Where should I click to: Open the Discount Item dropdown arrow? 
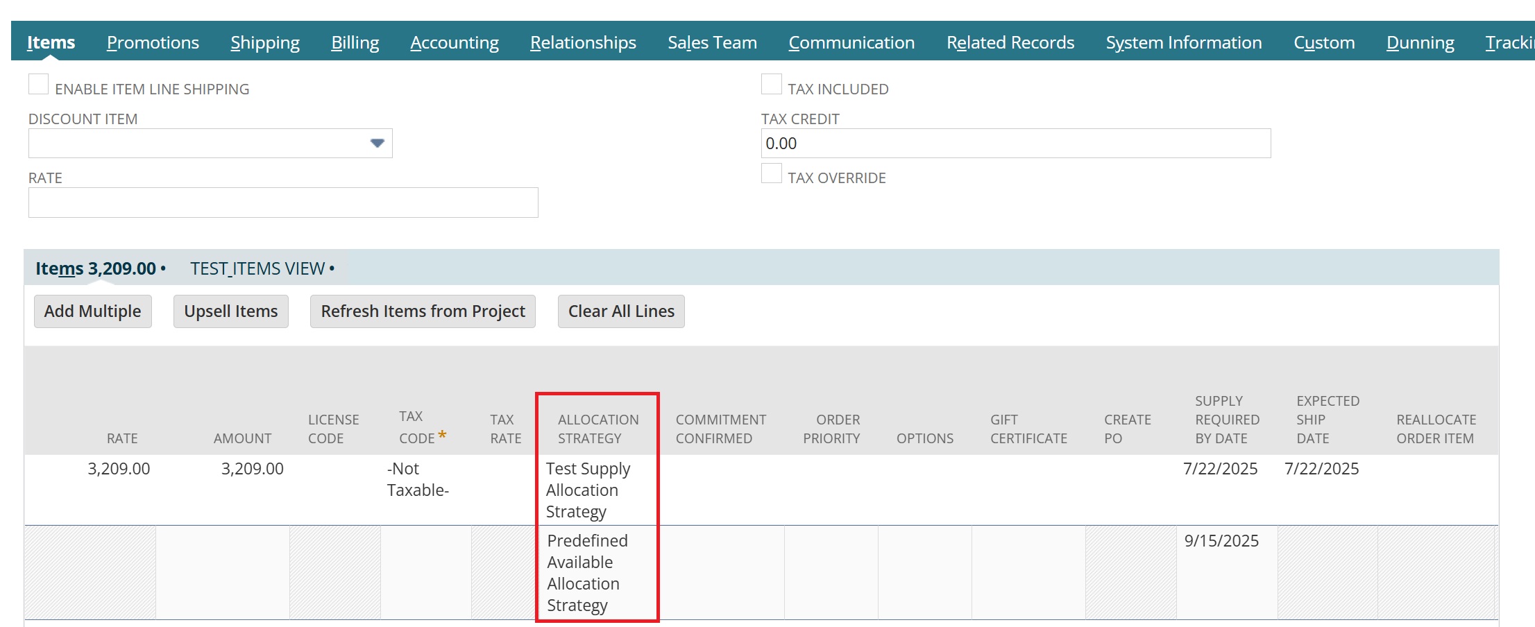point(377,144)
